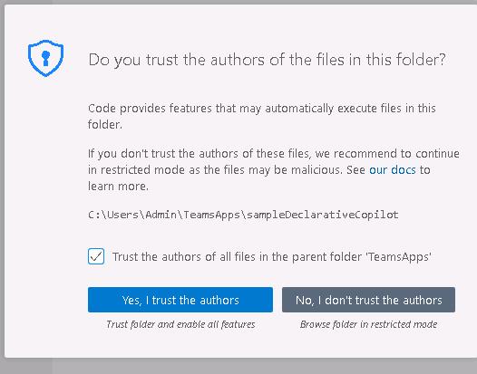
Task: Click 'Browse folder in restricted mode' caption
Action: coord(369,324)
